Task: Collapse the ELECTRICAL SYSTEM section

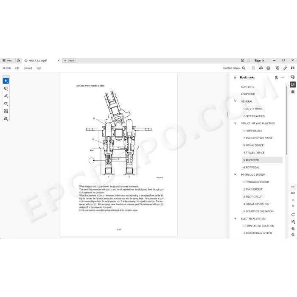Action: [235, 218]
